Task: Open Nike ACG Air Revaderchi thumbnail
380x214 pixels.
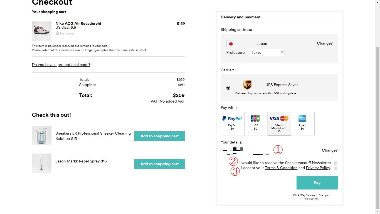Action: [42, 31]
